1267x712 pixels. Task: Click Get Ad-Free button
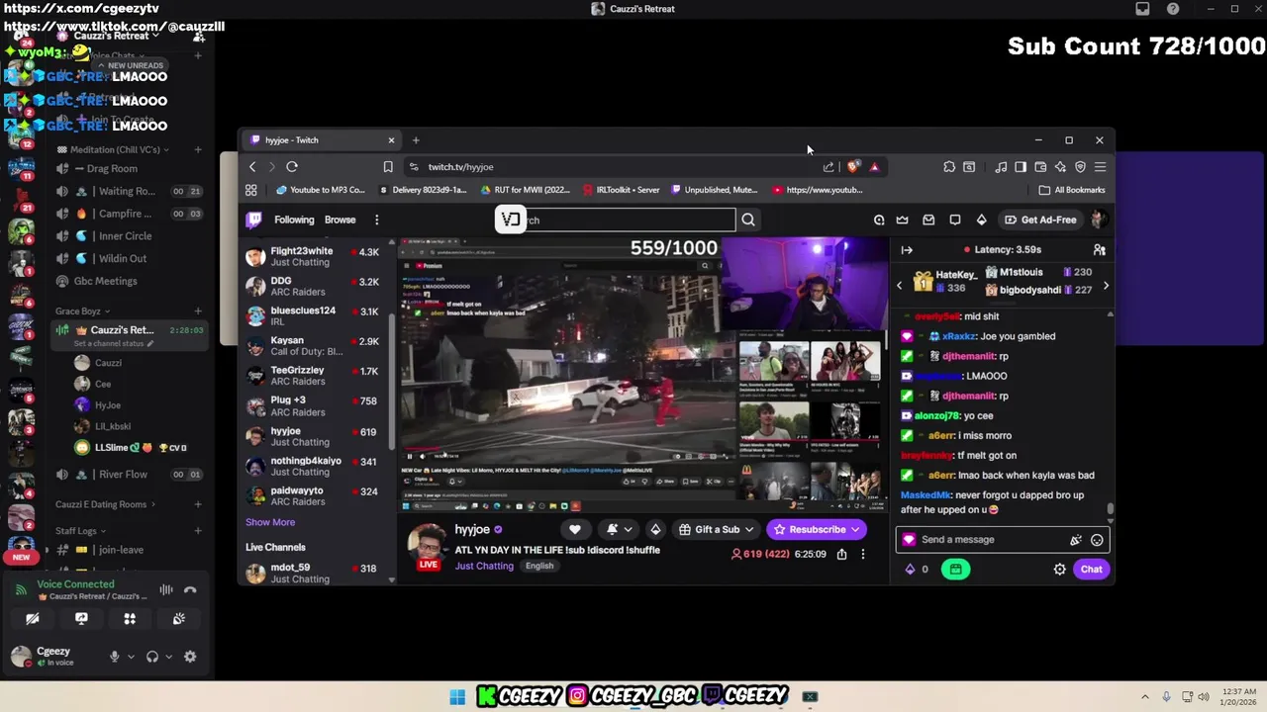click(x=1040, y=220)
